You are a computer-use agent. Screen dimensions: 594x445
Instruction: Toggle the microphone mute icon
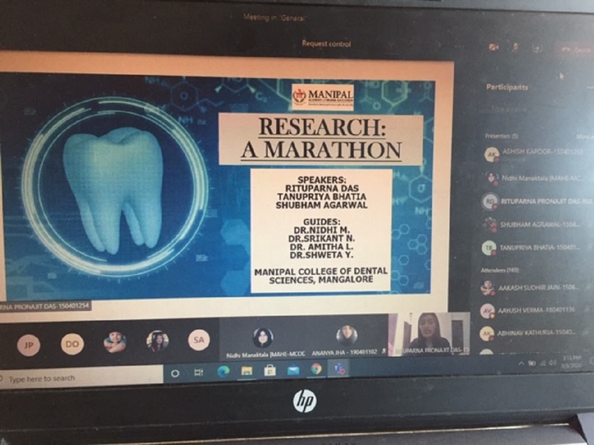pyautogui.click(x=515, y=47)
